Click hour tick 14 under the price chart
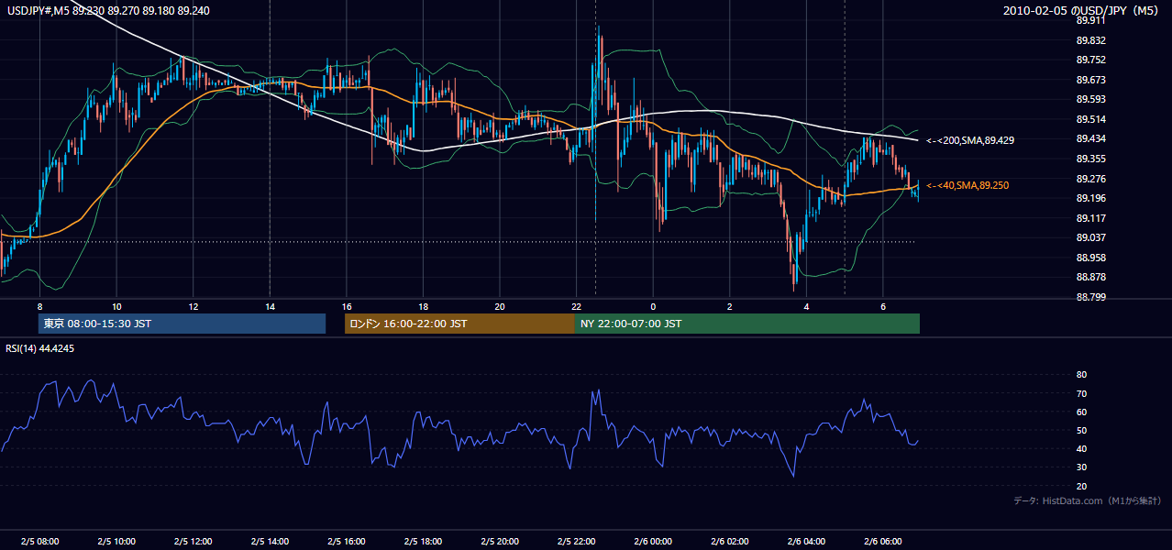 270,306
